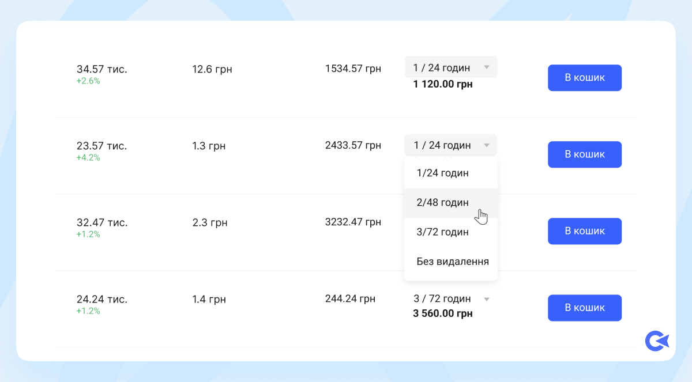
Task: Click the 34.57 тис. value
Action: coord(101,70)
